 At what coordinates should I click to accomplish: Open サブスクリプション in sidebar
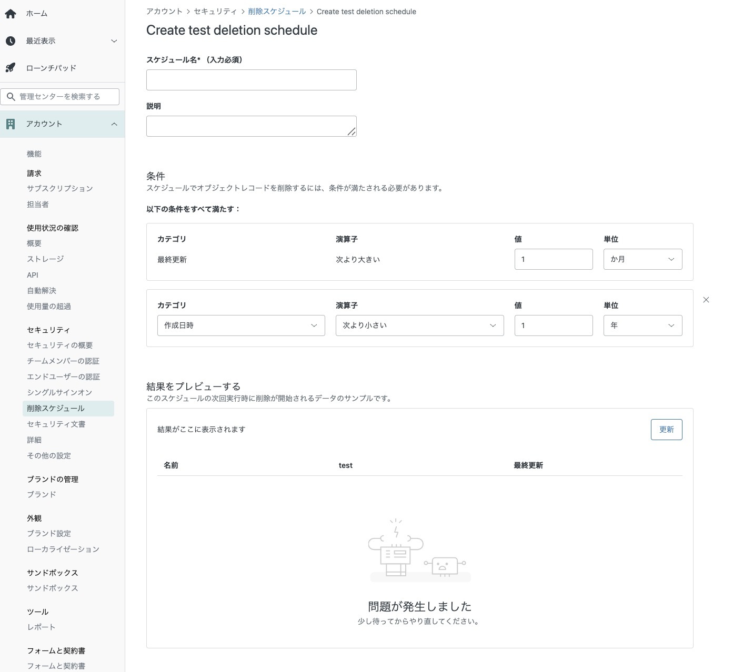click(60, 188)
